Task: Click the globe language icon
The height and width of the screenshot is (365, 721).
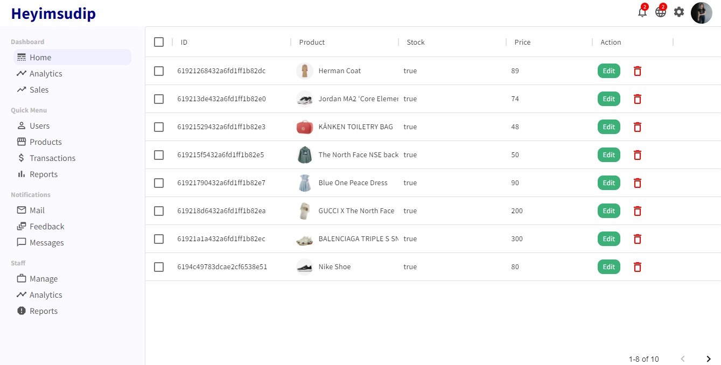Action: click(660, 12)
